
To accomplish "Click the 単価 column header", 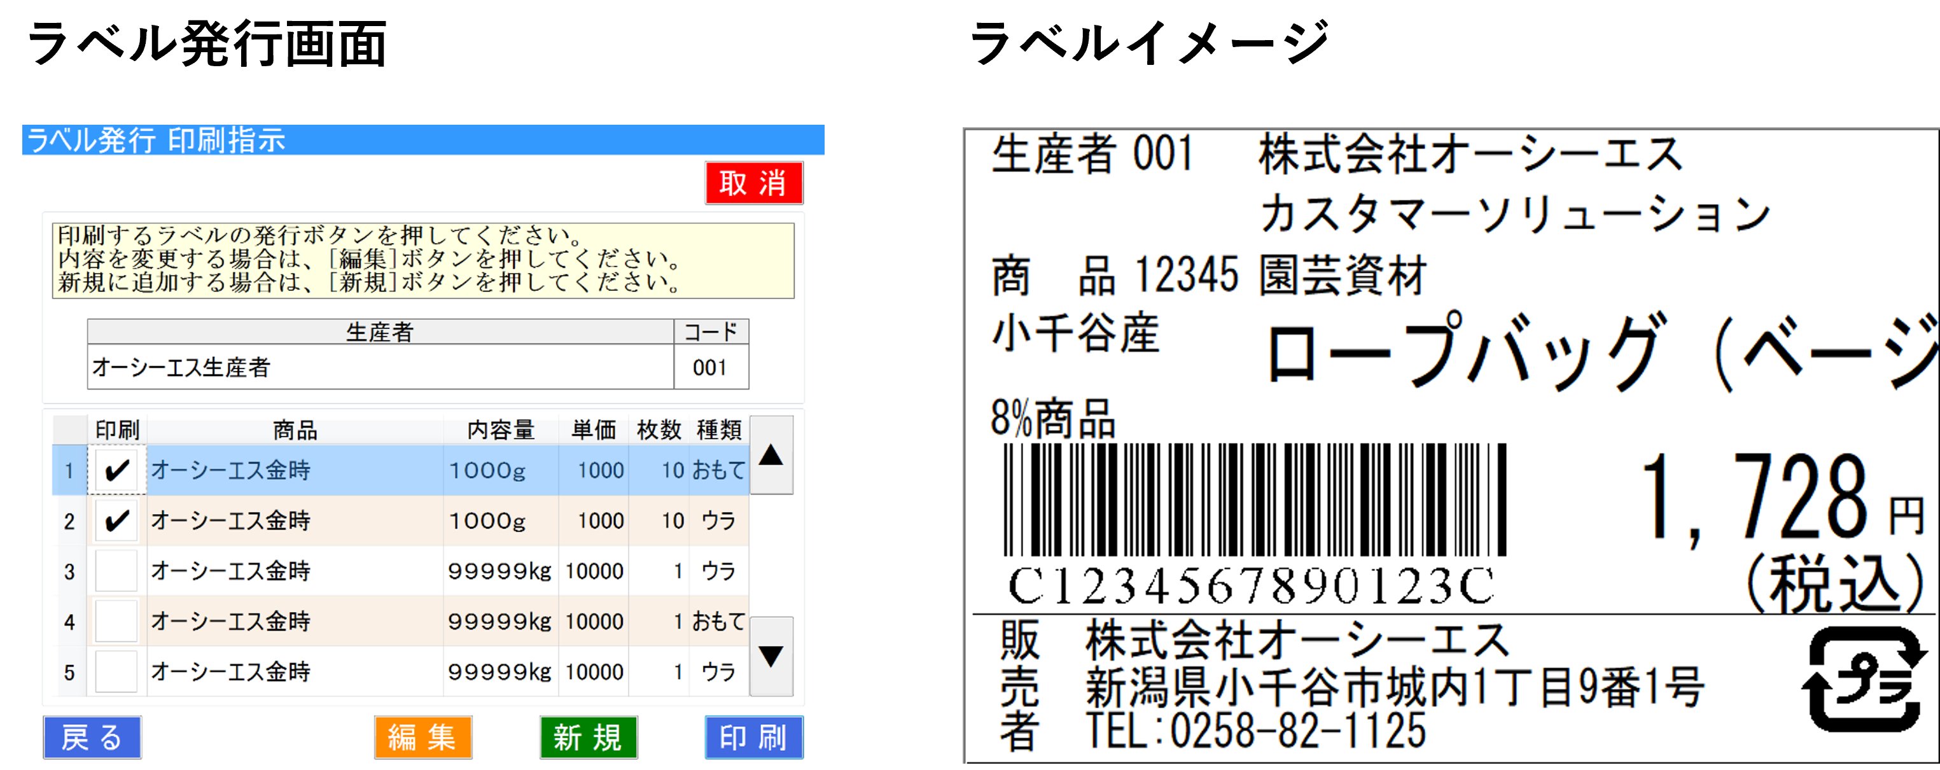I will [x=594, y=430].
